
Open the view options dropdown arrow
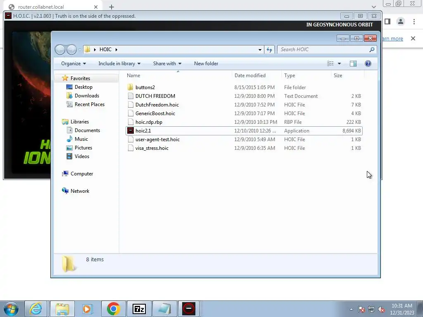[340, 64]
